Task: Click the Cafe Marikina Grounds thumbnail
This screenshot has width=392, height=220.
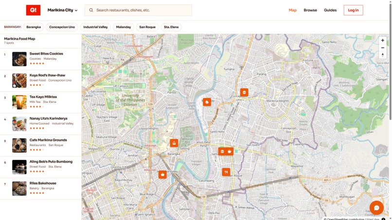Action: coord(19,145)
